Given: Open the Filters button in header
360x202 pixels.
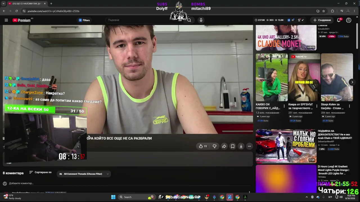Looking at the screenshot, I should 84,20.
